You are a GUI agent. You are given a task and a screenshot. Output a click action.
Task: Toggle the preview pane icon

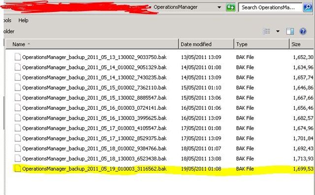coord(290,32)
